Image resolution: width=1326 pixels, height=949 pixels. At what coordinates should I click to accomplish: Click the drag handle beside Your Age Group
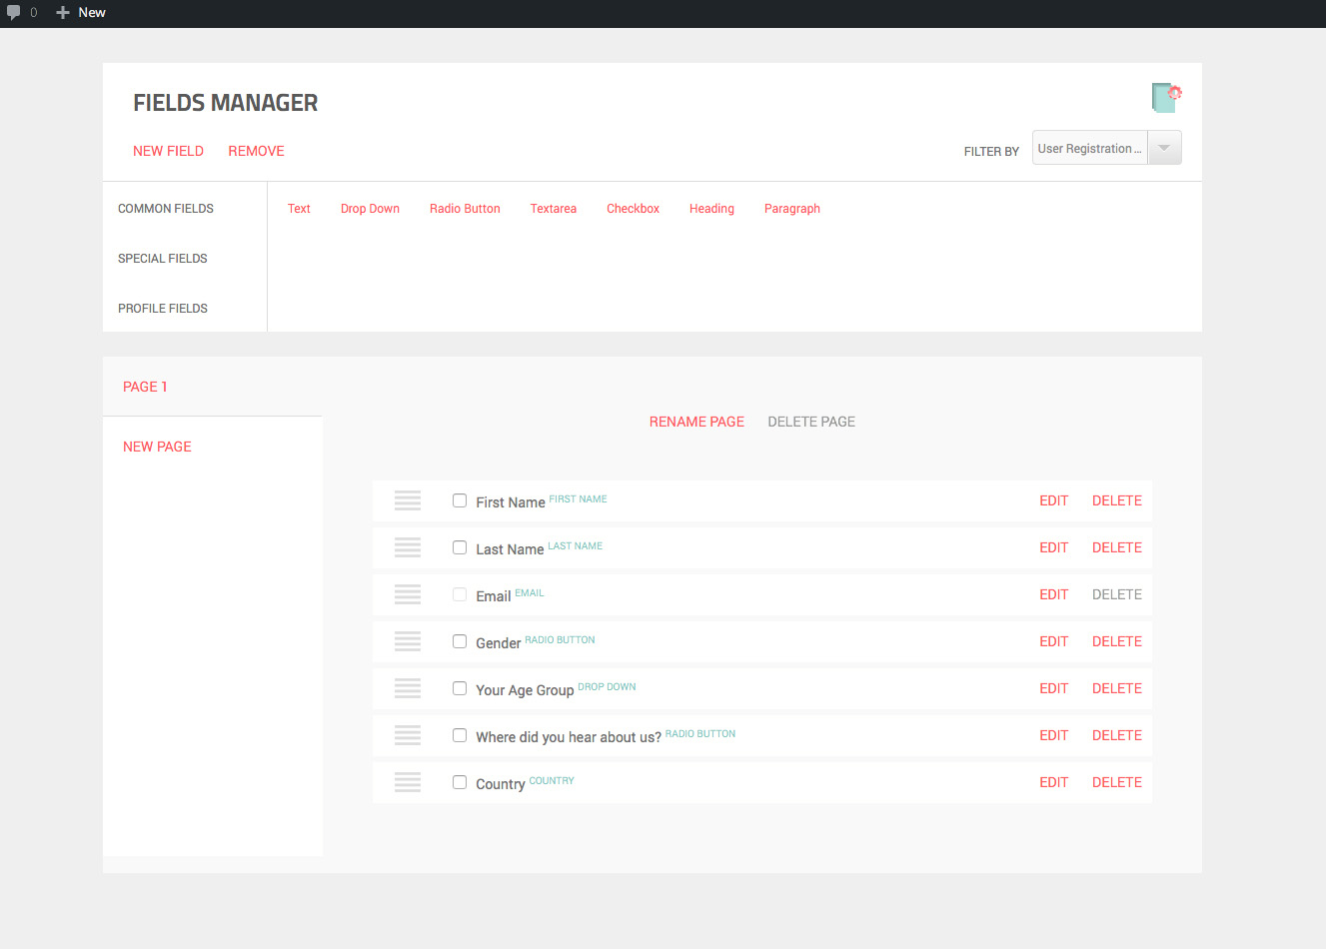click(407, 688)
